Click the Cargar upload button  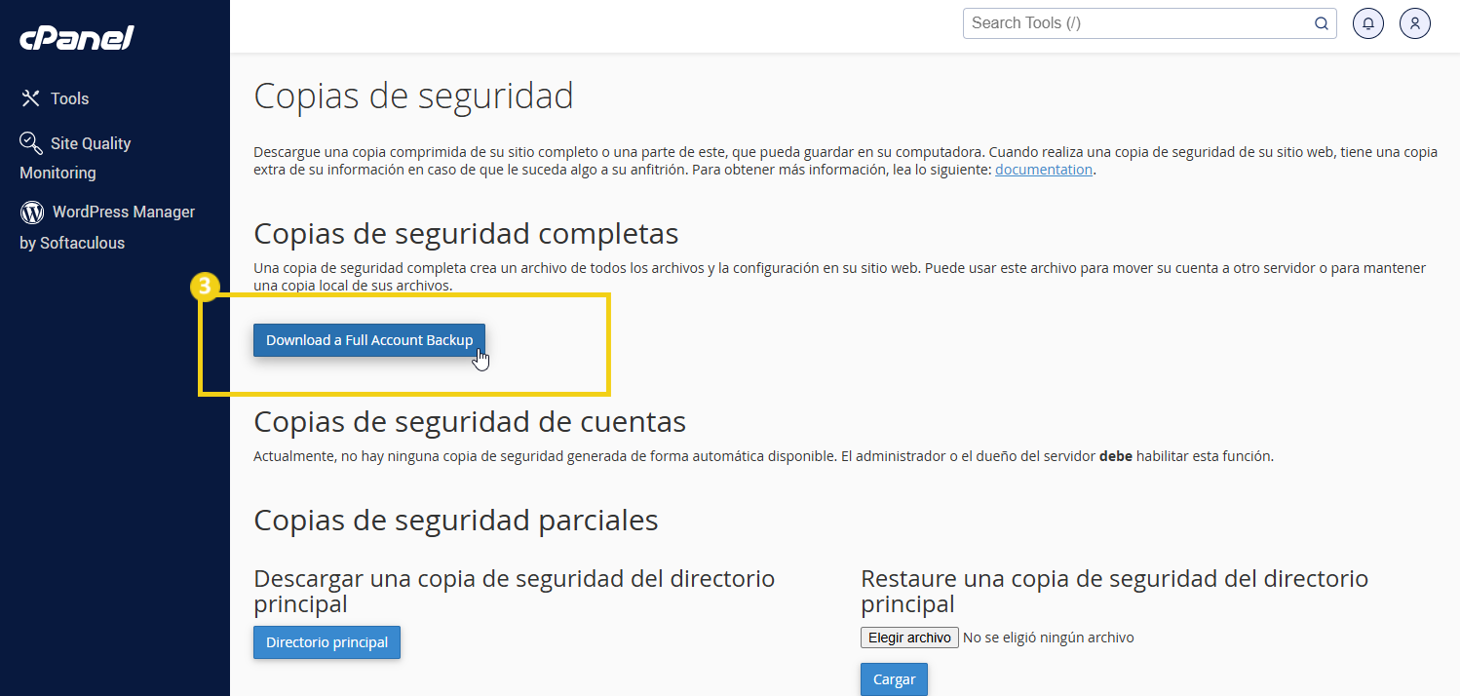pos(894,679)
